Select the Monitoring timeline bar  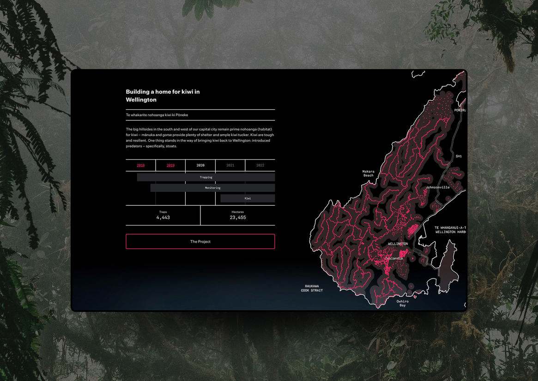(x=212, y=188)
